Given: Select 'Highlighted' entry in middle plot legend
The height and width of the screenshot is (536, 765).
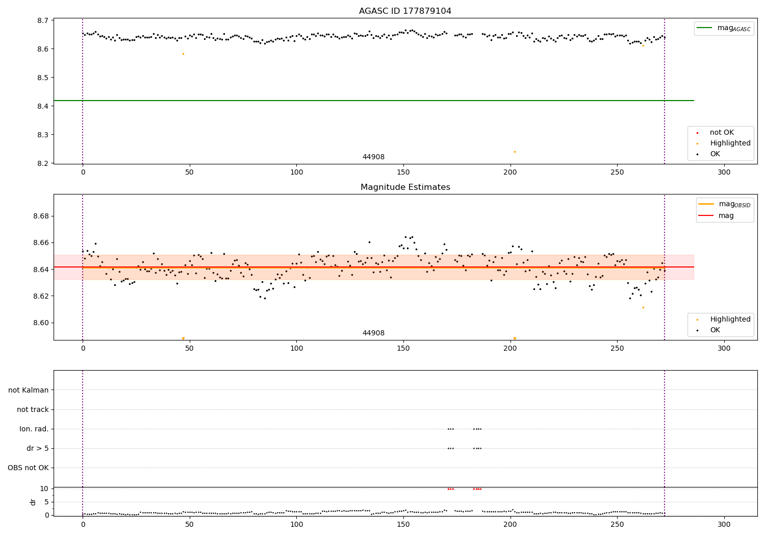Looking at the screenshot, I should click(x=724, y=320).
